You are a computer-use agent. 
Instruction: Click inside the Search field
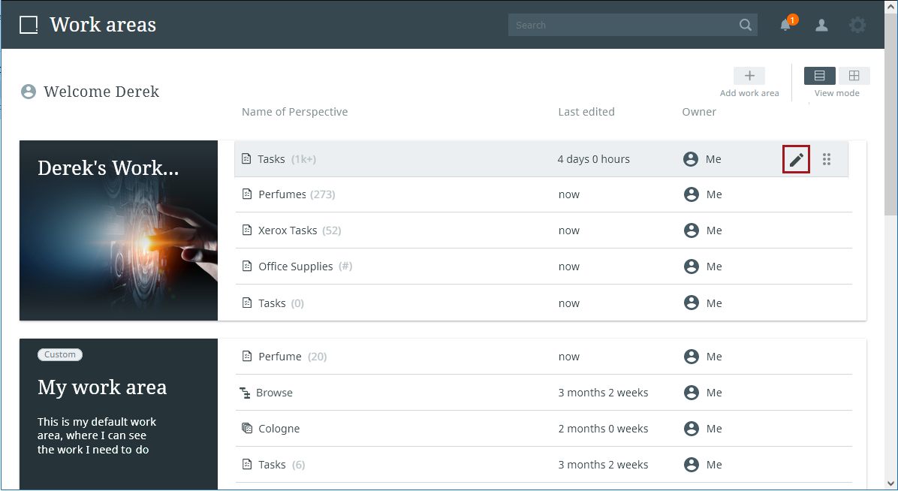(622, 25)
